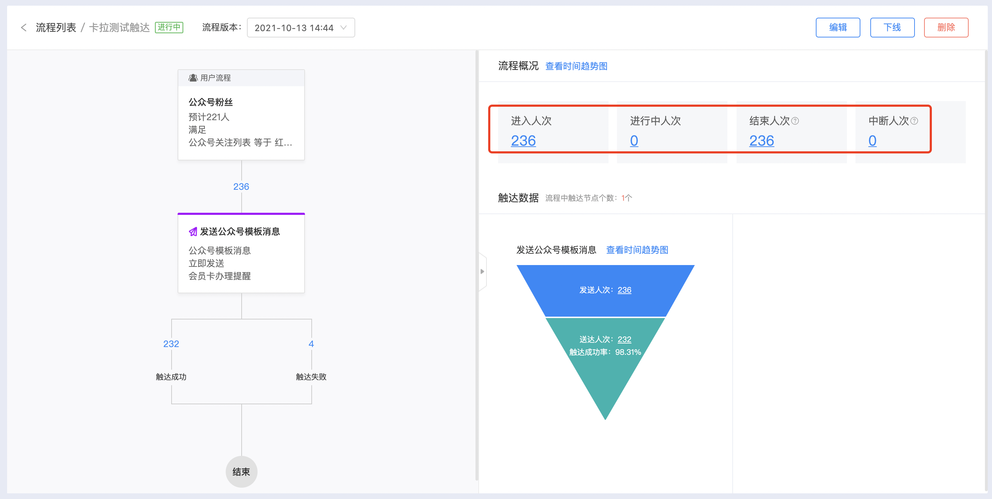This screenshot has height=499, width=992.
Task: Click the 公众号关注列表 等于 condition text
Action: click(x=240, y=143)
